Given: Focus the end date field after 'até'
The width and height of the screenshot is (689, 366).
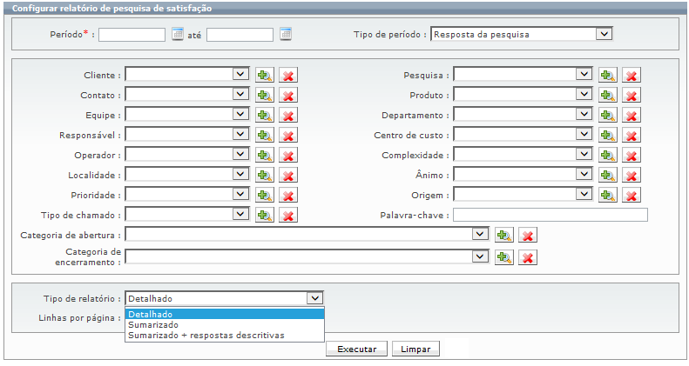Looking at the screenshot, I should [240, 35].
